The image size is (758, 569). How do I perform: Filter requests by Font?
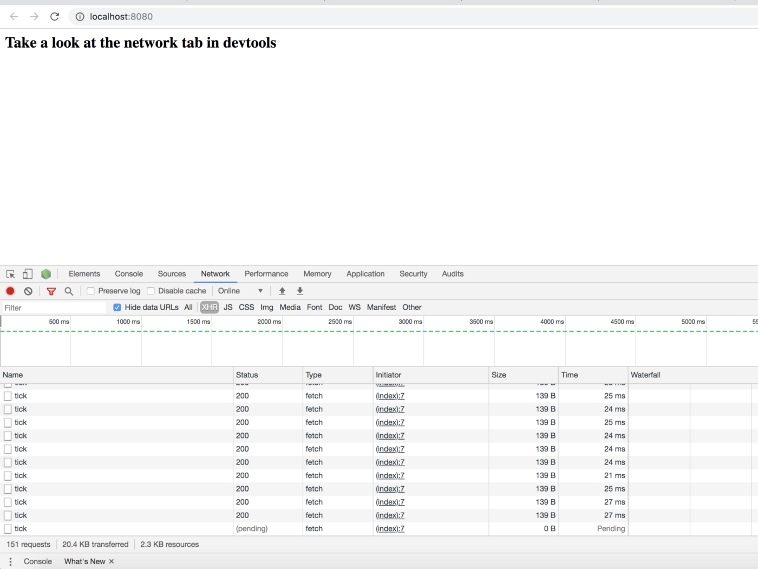point(315,307)
